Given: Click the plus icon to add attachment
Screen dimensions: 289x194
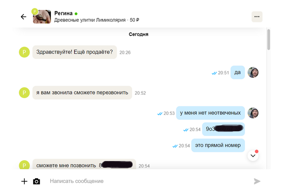Looking at the screenshot, I should pyautogui.click(x=24, y=181).
